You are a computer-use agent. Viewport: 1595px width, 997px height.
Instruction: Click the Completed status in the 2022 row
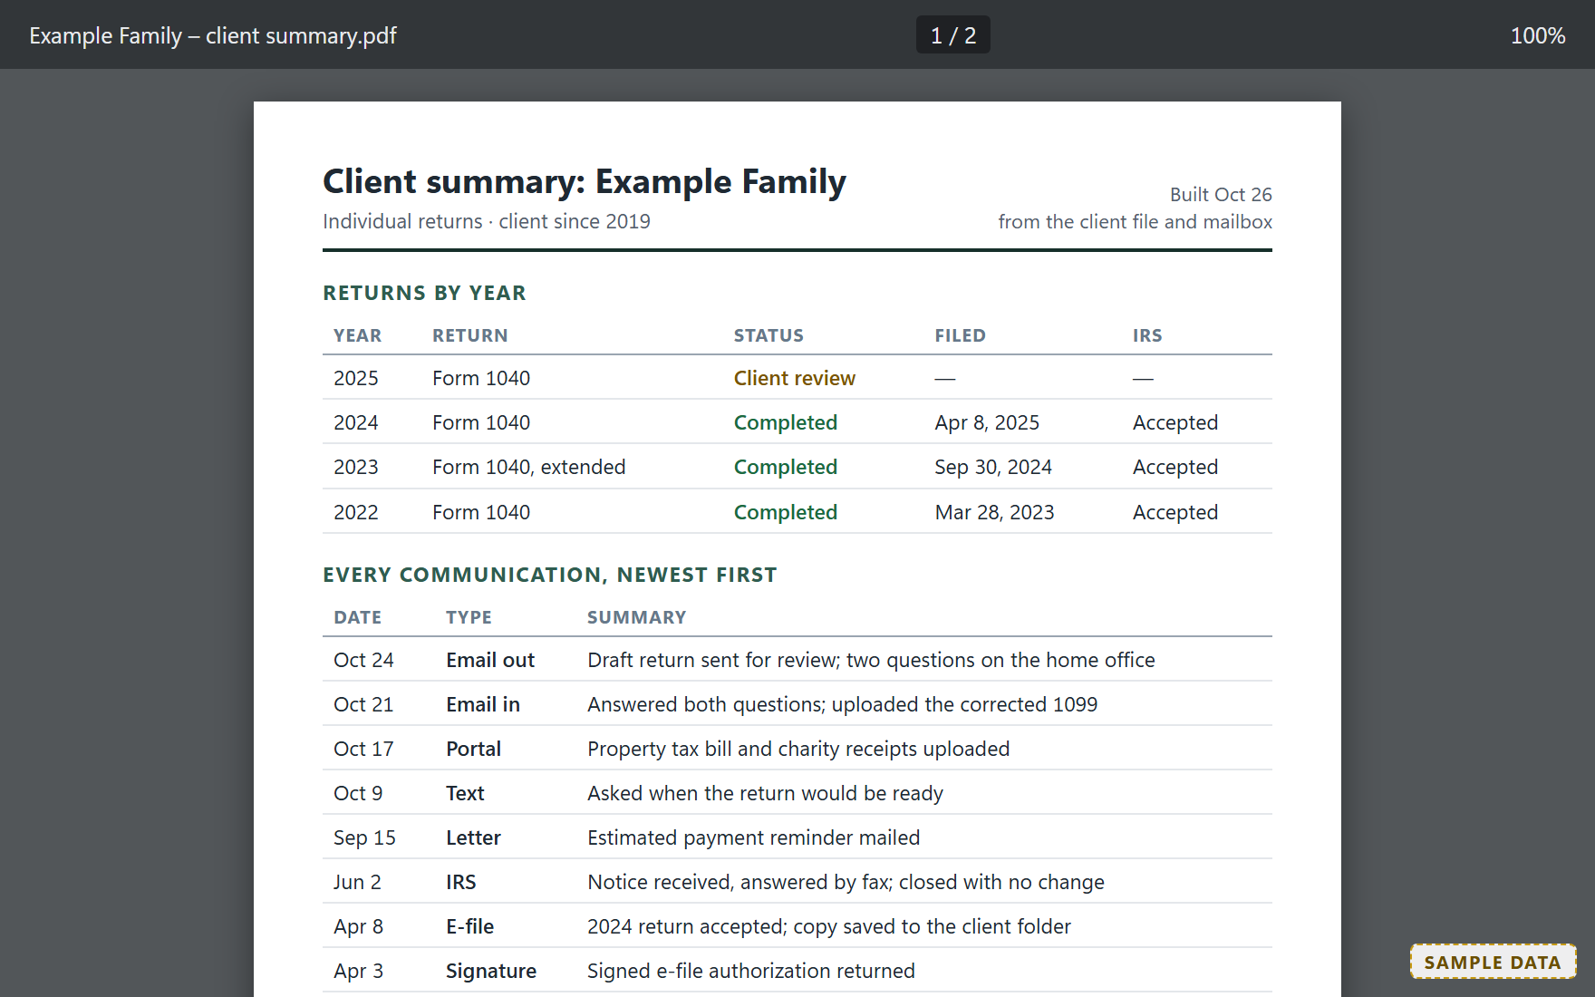[786, 512]
